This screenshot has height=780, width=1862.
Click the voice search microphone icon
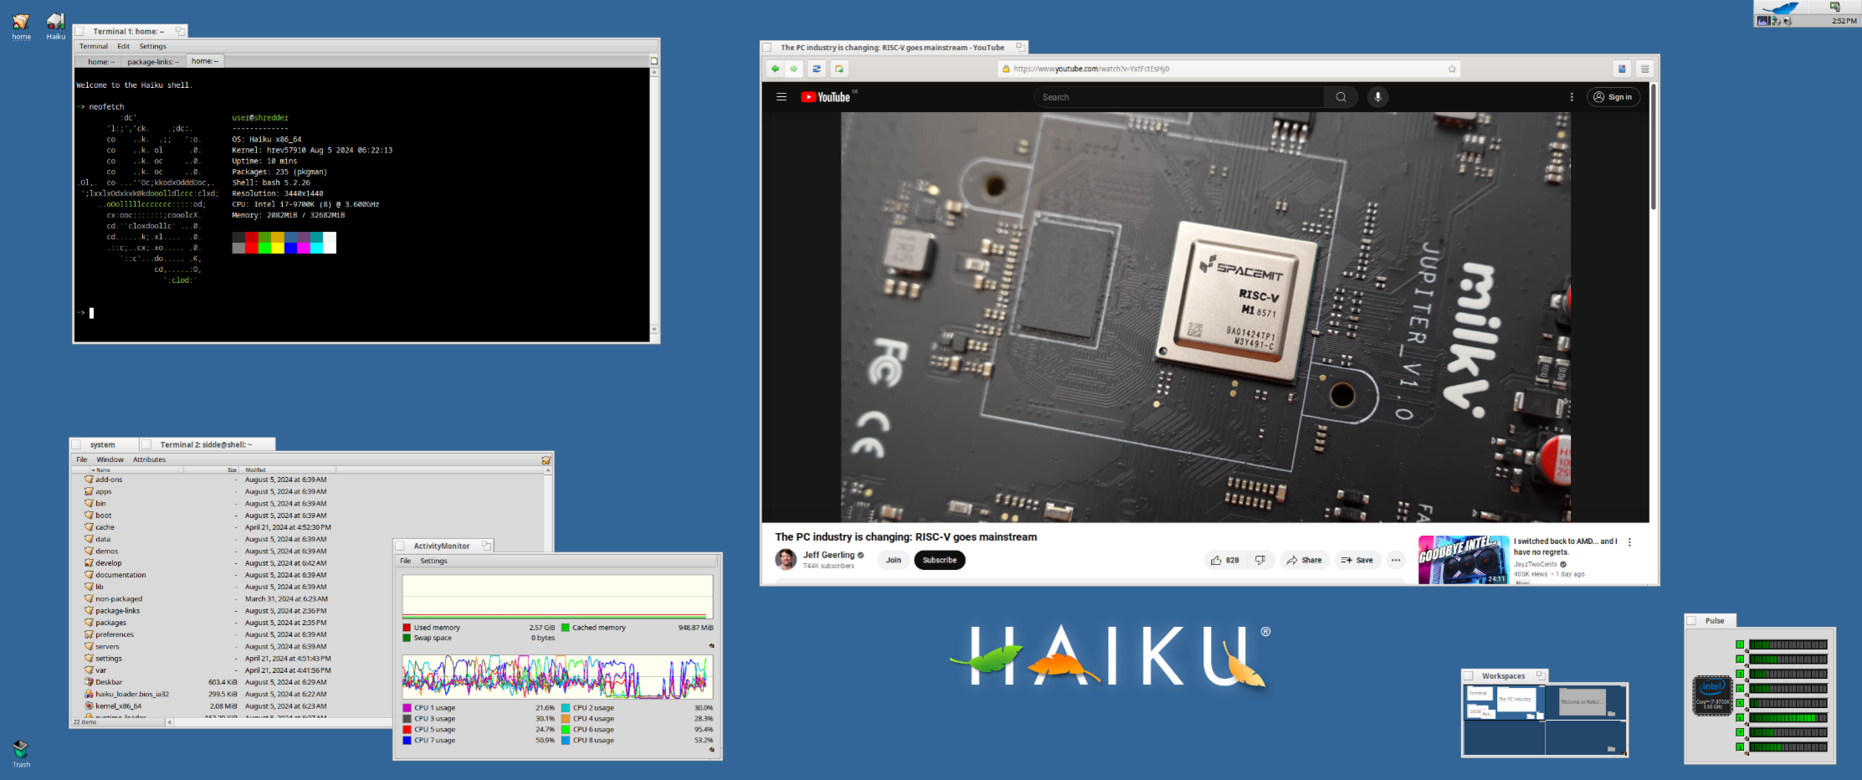[1377, 97]
